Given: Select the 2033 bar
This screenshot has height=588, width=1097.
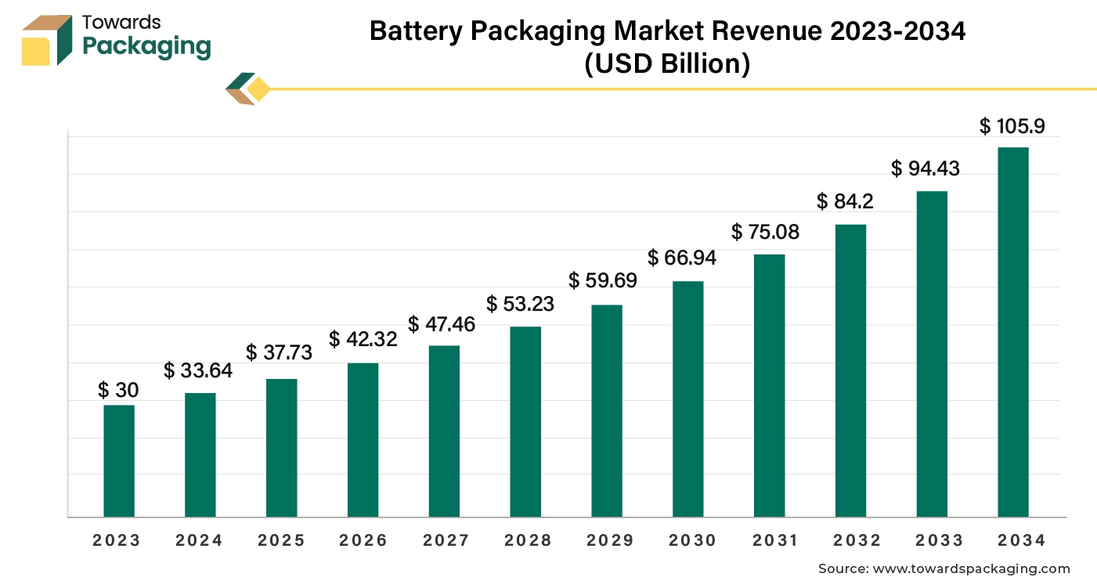Looking at the screenshot, I should coord(932,354).
